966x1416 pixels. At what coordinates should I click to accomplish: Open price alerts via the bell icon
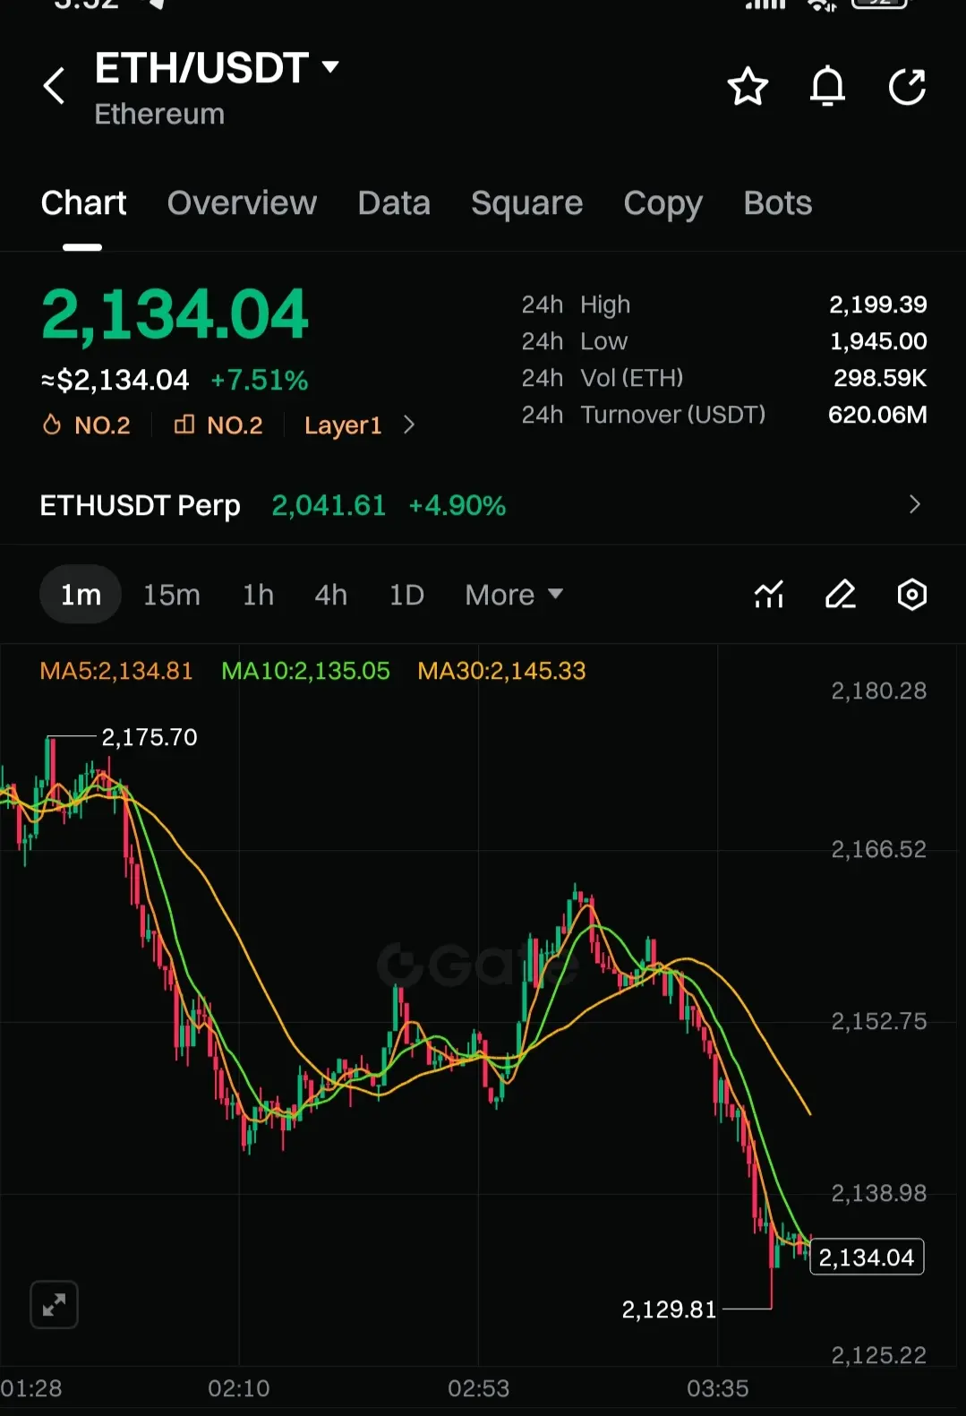pos(827,87)
